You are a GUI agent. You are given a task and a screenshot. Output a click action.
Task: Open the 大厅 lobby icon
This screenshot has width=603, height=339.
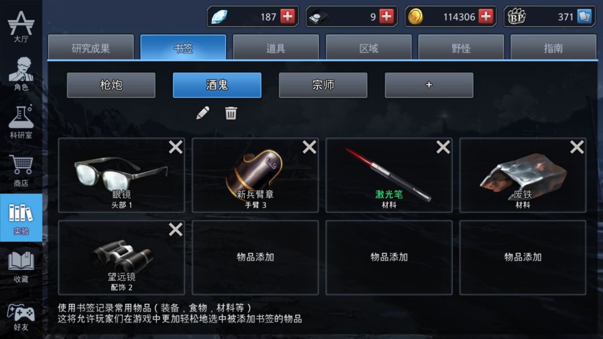click(21, 26)
